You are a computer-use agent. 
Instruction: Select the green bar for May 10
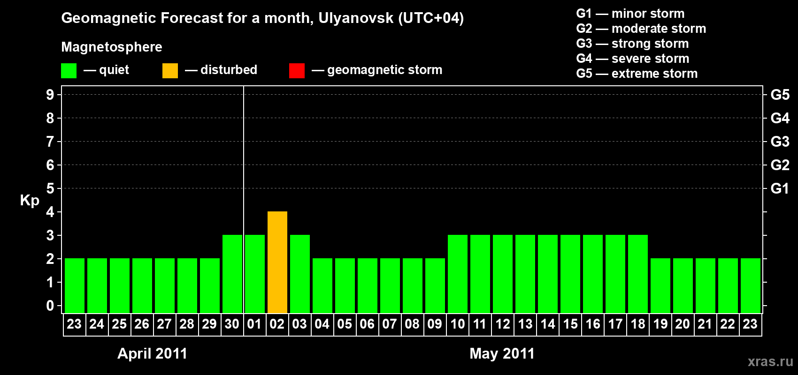pyautogui.click(x=458, y=274)
